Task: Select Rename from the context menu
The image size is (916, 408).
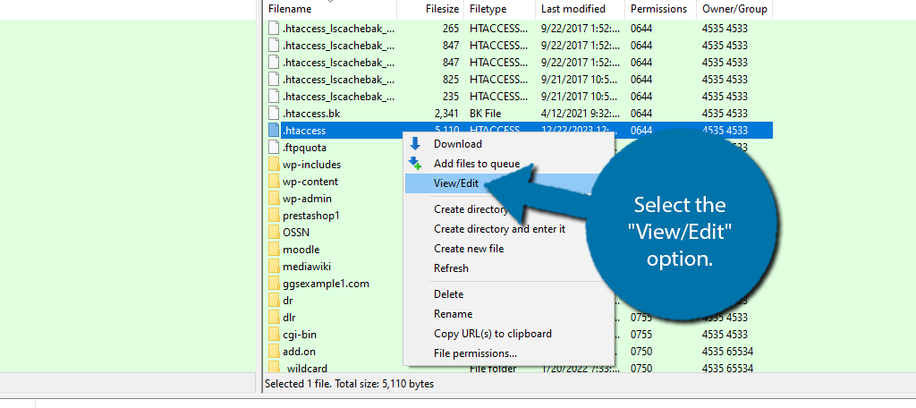Action: click(x=453, y=314)
